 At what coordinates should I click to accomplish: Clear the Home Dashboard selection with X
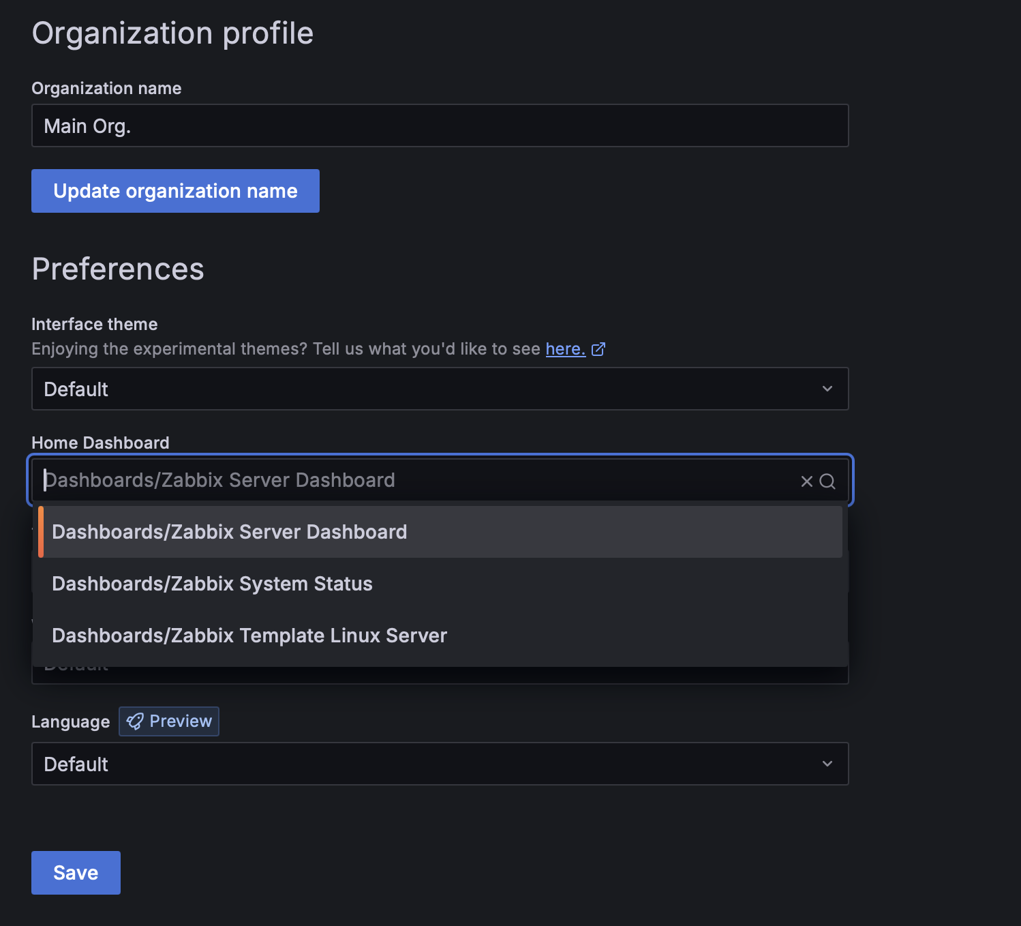click(x=806, y=481)
